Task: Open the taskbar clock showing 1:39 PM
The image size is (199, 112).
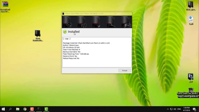Action: 187,109
